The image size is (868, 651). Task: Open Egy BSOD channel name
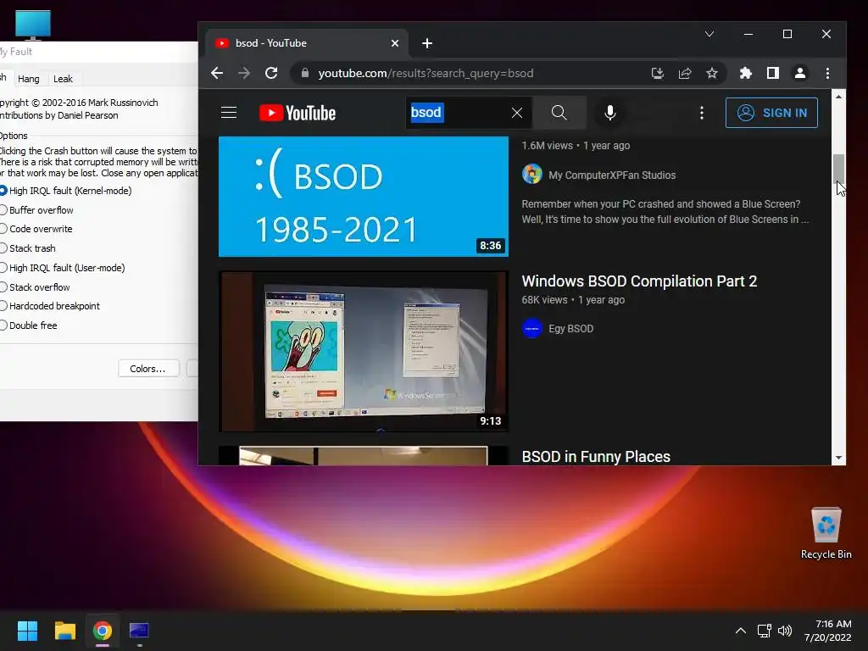[570, 328]
